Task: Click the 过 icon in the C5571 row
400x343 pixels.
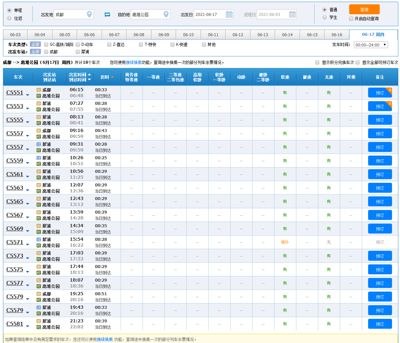Action: coord(39,240)
